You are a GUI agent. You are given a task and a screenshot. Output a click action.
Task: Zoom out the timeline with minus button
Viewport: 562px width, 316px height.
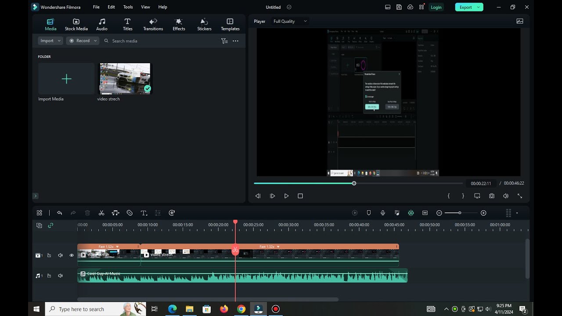click(x=439, y=213)
